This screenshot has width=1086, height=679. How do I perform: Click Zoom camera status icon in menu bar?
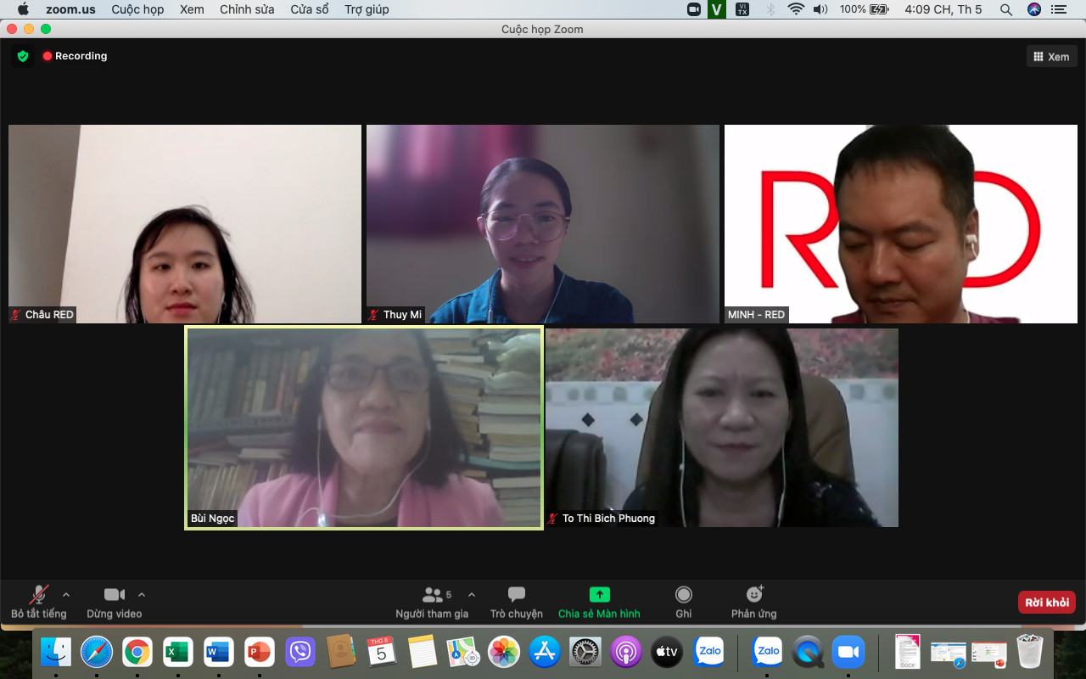(x=694, y=9)
